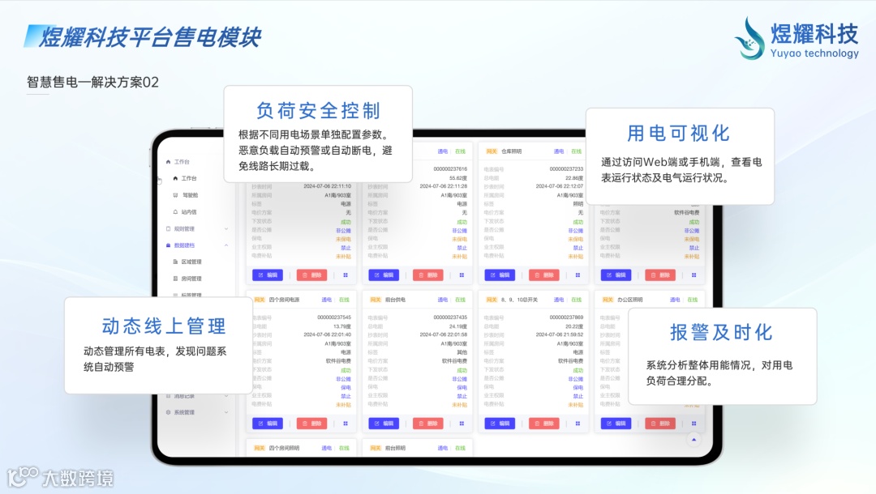This screenshot has height=494, width=876.
Task: Expand the 规则管理 menu chevron
Action: tap(226, 228)
